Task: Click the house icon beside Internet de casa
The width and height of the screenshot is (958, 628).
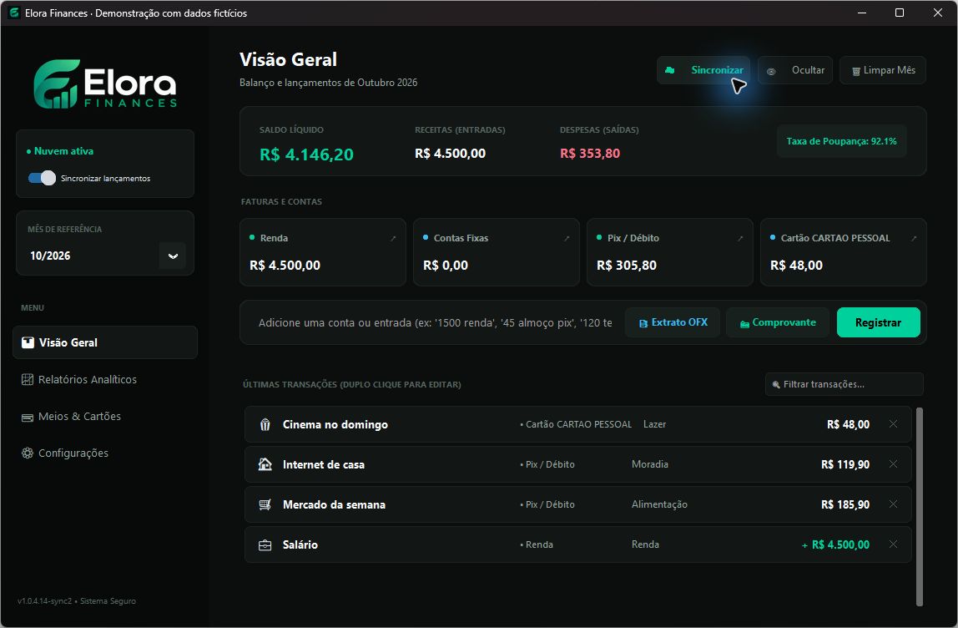Action: [265, 464]
